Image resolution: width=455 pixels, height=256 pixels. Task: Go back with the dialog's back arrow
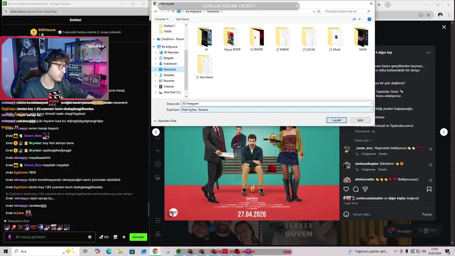click(x=156, y=11)
